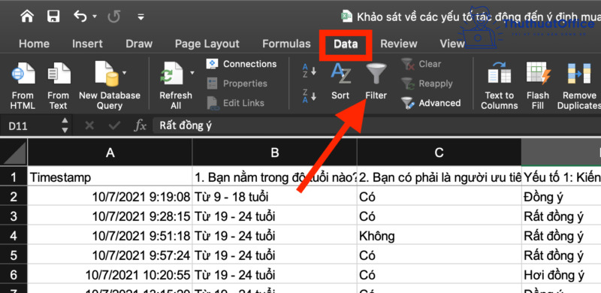The height and width of the screenshot is (293, 601).
Task: Click Reapply filter
Action: 426,83
